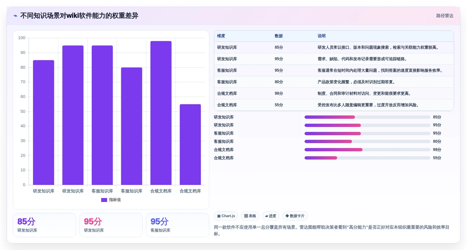Image resolution: width=467 pixels, height=250 pixels.
Task: Select the row describing 可追踪链路
Action: click(x=334, y=59)
